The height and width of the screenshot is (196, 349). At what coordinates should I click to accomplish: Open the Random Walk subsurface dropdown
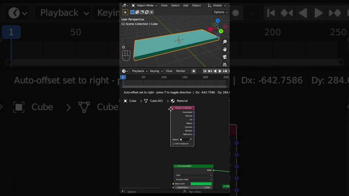[x=194, y=180]
